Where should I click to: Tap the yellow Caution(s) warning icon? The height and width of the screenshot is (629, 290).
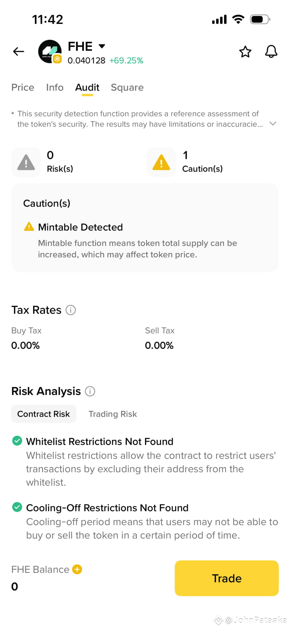click(x=161, y=162)
